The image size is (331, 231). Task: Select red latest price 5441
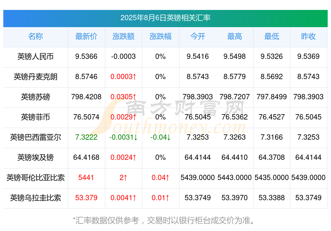tap(86, 178)
